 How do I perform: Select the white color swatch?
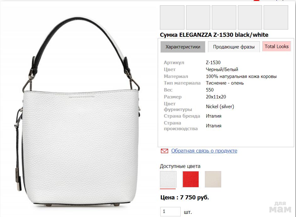(x=168, y=179)
